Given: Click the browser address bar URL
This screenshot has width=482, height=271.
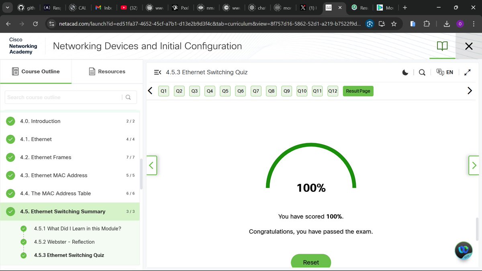Looking at the screenshot, I should [x=210, y=24].
